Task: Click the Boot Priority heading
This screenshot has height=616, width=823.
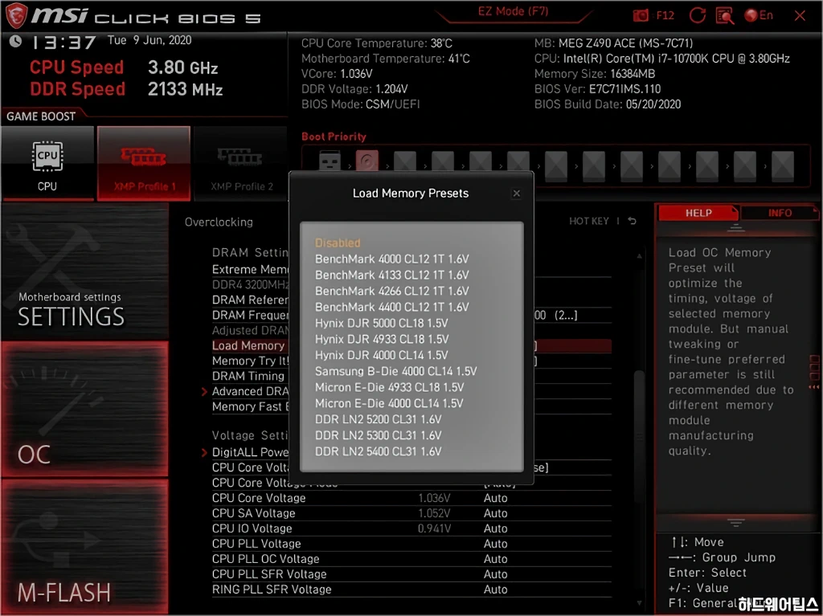Action: tap(334, 137)
